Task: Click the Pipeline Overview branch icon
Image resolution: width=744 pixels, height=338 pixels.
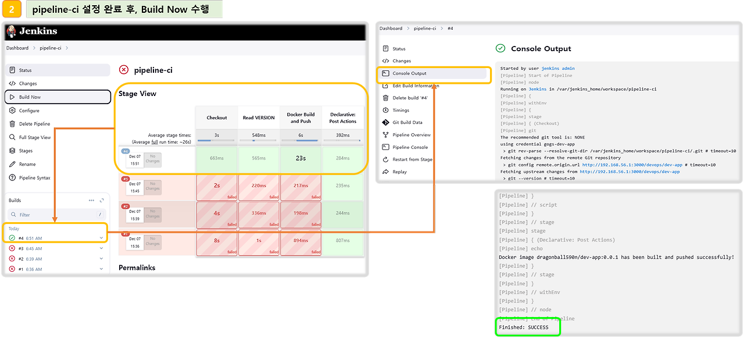Action: 386,135
